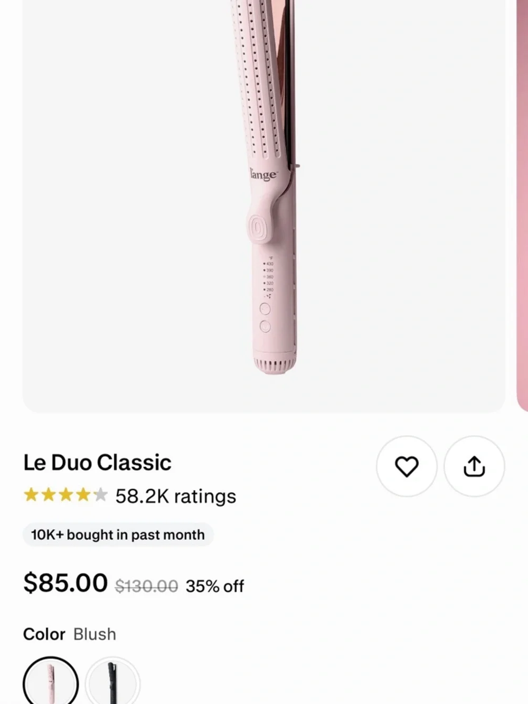Tap the Color Blush section label
Image resolution: width=528 pixels, height=704 pixels.
[70, 634]
